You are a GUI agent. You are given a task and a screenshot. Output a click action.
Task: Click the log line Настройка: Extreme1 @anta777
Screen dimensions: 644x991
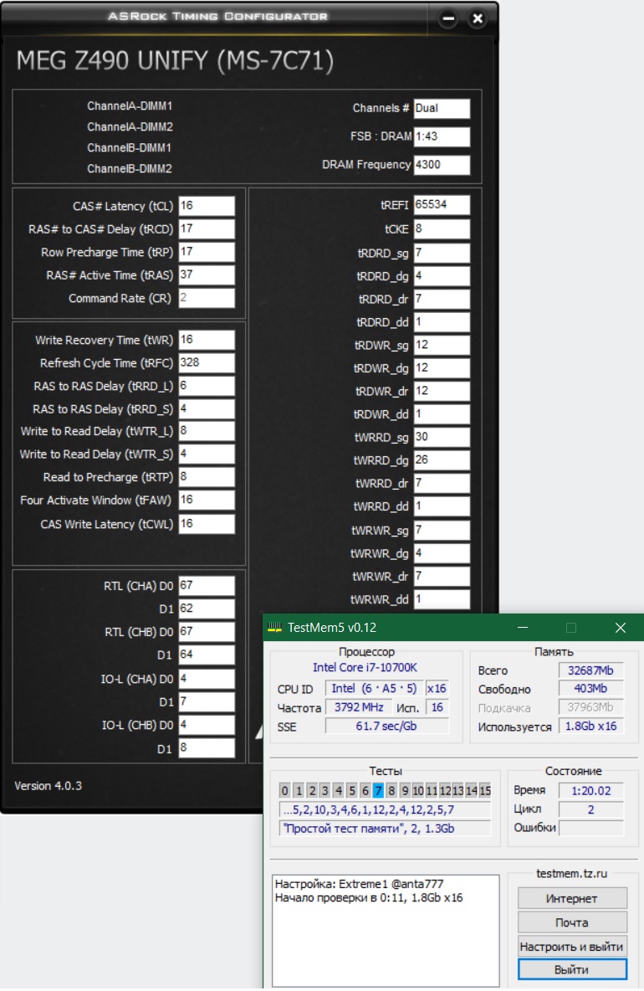click(x=359, y=884)
